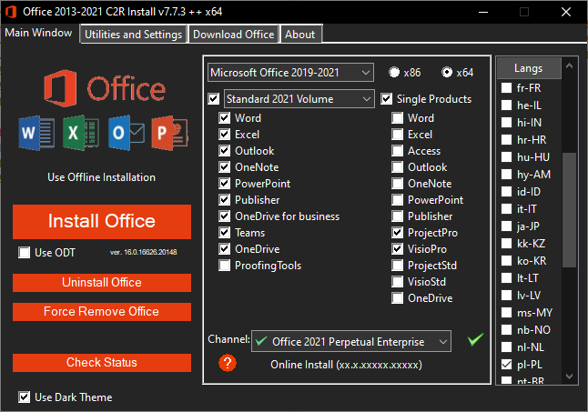
Task: Click the red question mark help icon
Action: coord(228,363)
